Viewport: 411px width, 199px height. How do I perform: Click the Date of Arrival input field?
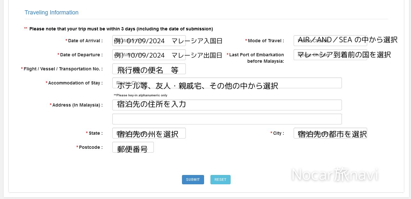(x=149, y=41)
